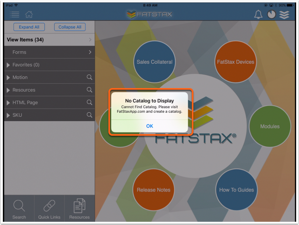299x225 pixels.
Task: Search within the Motion category
Action: [89, 77]
